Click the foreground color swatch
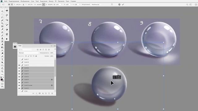 point(2,80)
